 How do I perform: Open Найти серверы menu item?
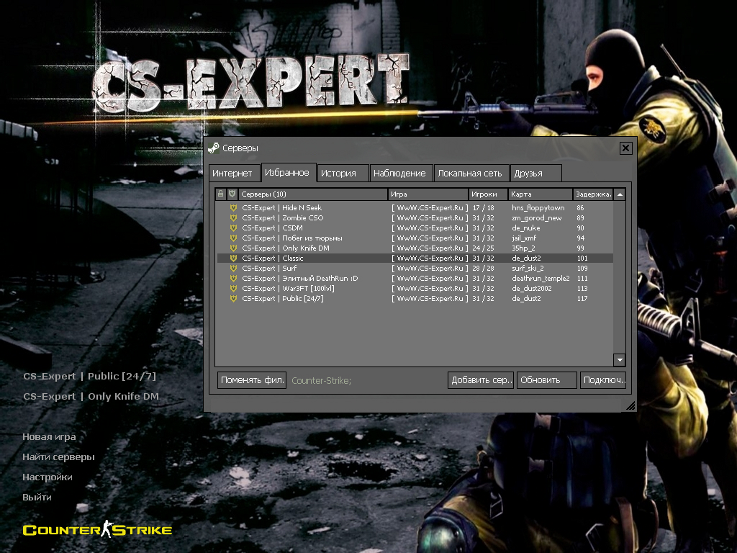(59, 457)
